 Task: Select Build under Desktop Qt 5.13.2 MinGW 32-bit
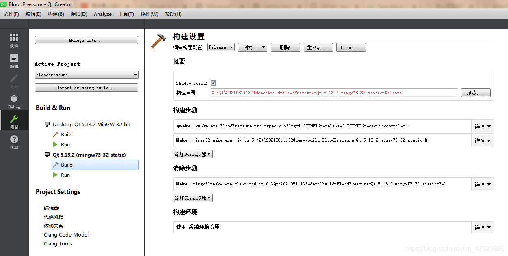(67, 134)
